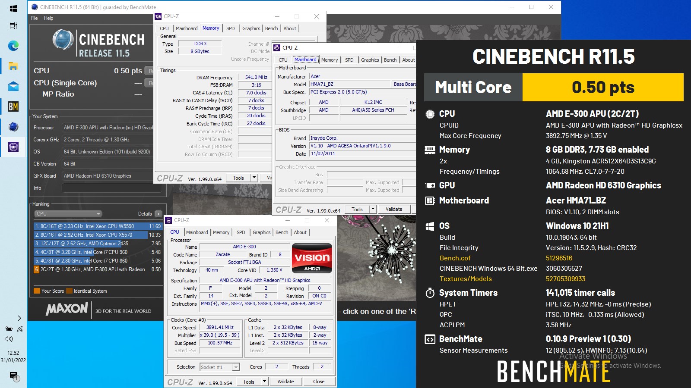
Task: Click the AMD Vision logo
Action: [312, 258]
